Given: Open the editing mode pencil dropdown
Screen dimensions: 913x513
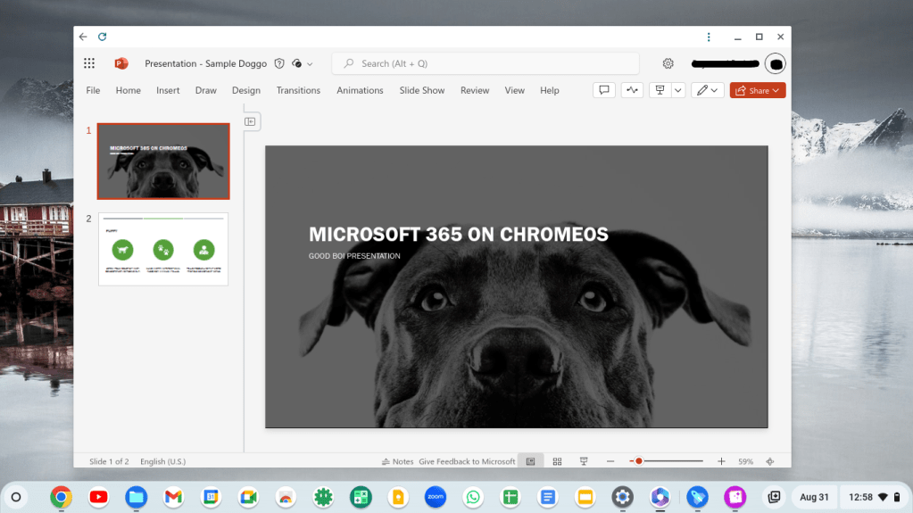Looking at the screenshot, I should tap(708, 90).
